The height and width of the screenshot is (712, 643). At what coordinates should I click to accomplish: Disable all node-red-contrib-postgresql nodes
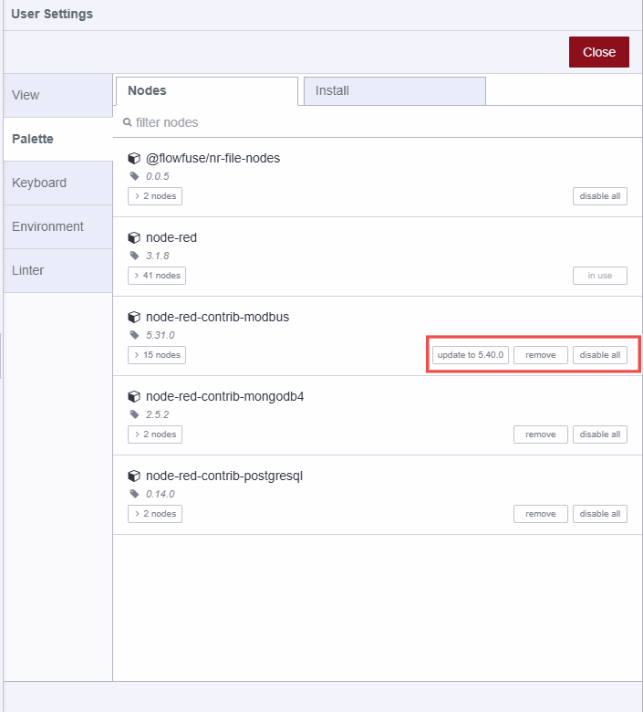(599, 514)
